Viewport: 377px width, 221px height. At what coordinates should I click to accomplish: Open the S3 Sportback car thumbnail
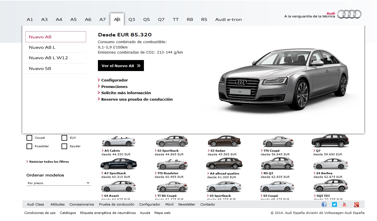172,141
